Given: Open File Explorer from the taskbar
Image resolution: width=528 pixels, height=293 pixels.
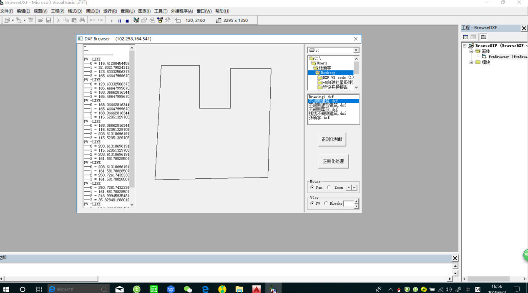Looking at the screenshot, I should point(239,289).
